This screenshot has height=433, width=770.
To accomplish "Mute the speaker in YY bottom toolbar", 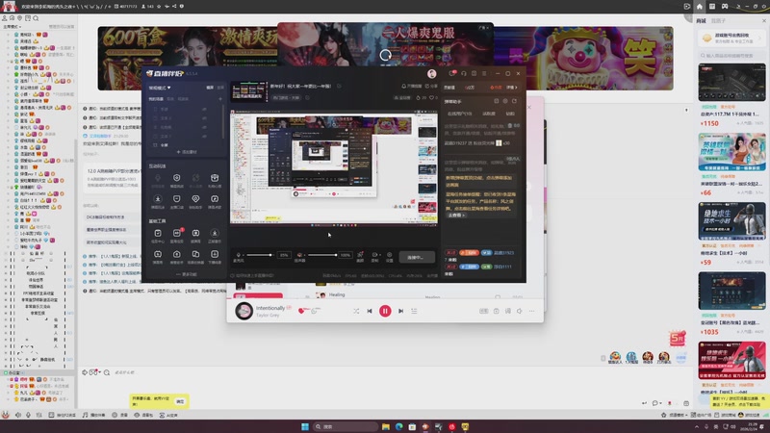I will tap(18, 415).
